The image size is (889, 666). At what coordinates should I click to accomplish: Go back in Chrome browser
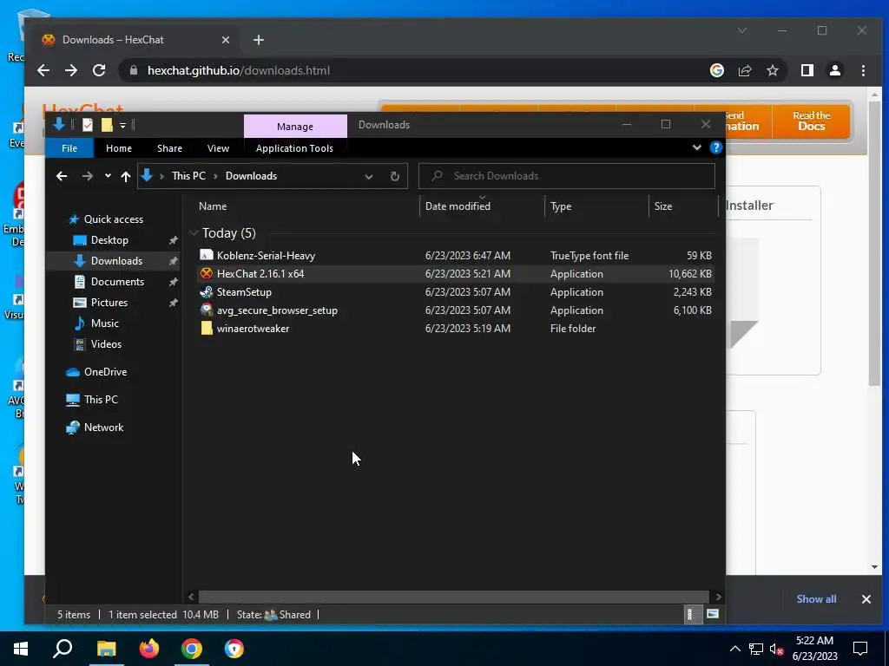pyautogui.click(x=43, y=70)
